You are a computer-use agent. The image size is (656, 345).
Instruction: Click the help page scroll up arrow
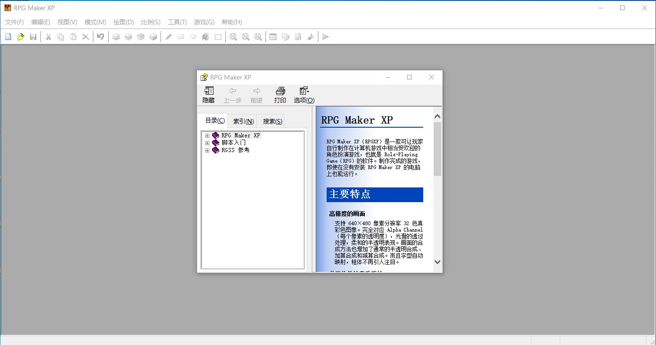coord(437,117)
